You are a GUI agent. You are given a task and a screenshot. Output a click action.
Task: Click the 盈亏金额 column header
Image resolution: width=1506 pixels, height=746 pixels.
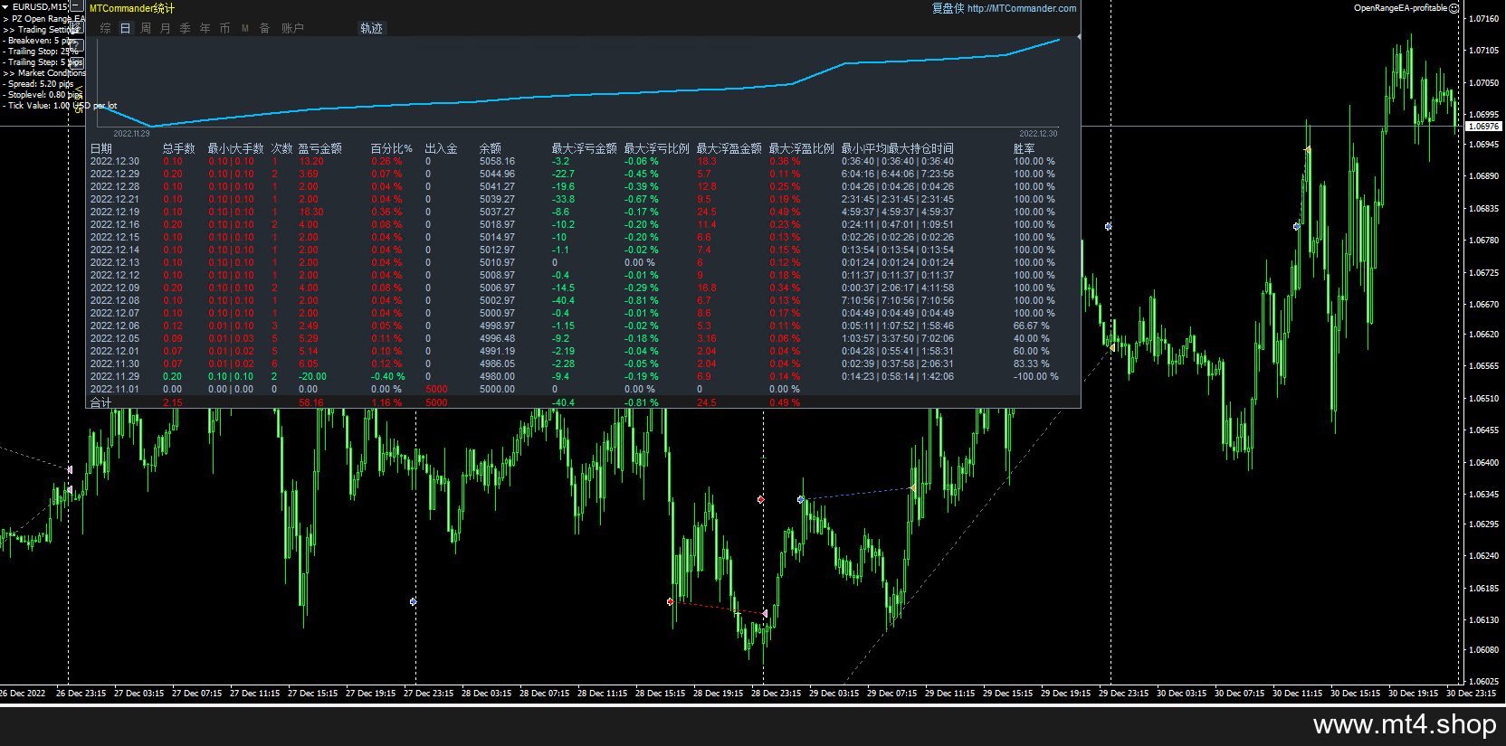click(x=319, y=148)
